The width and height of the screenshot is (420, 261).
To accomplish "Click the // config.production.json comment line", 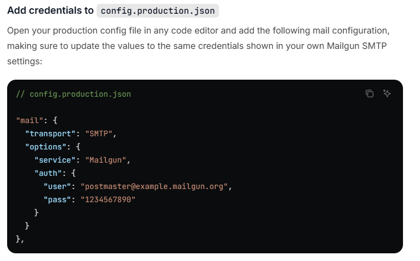I will coord(74,94).
